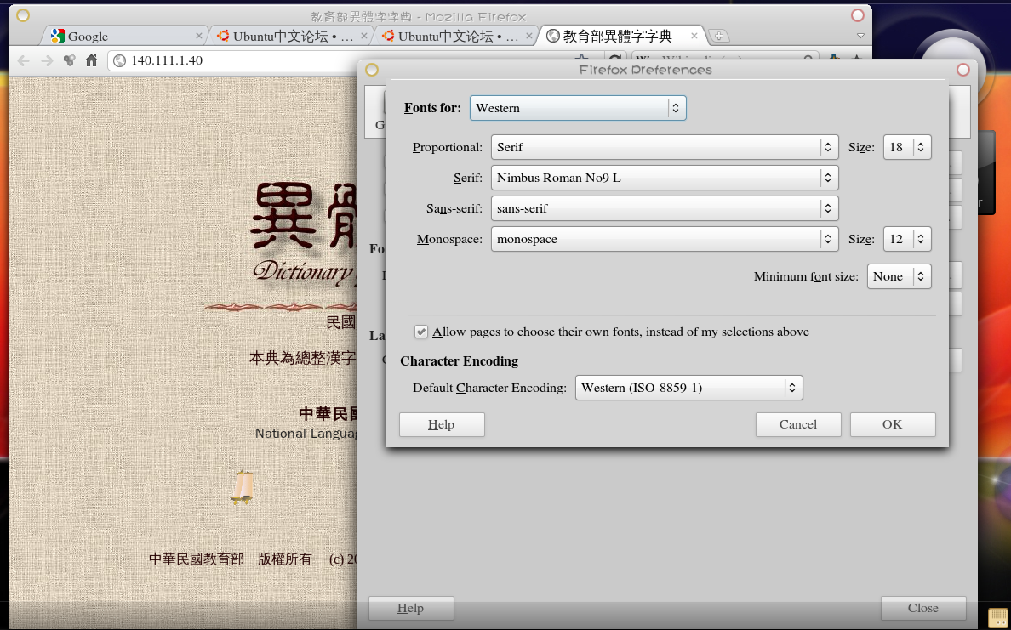Close the Google tab
The width and height of the screenshot is (1011, 630).
point(198,36)
